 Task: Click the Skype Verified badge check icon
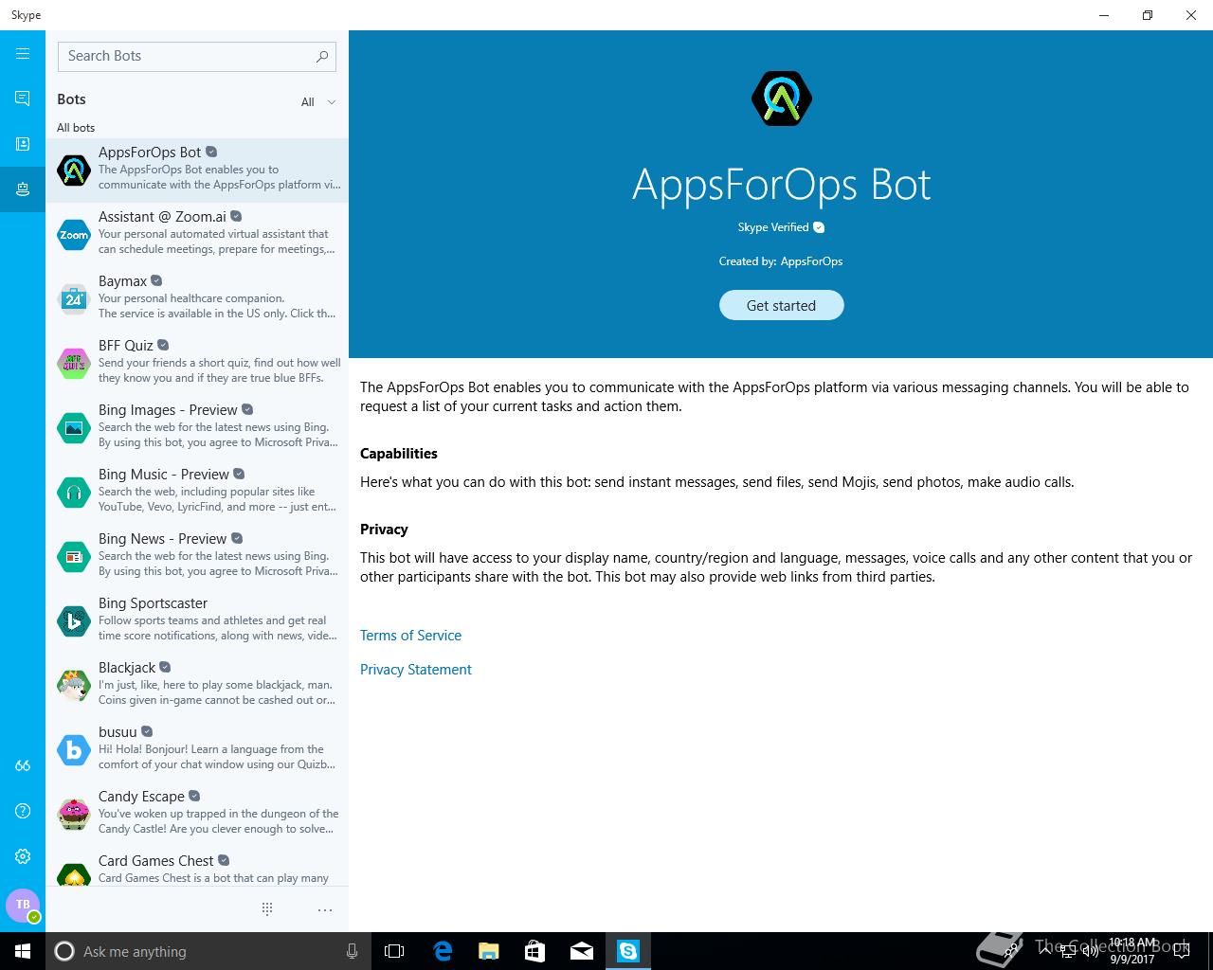pos(819,227)
